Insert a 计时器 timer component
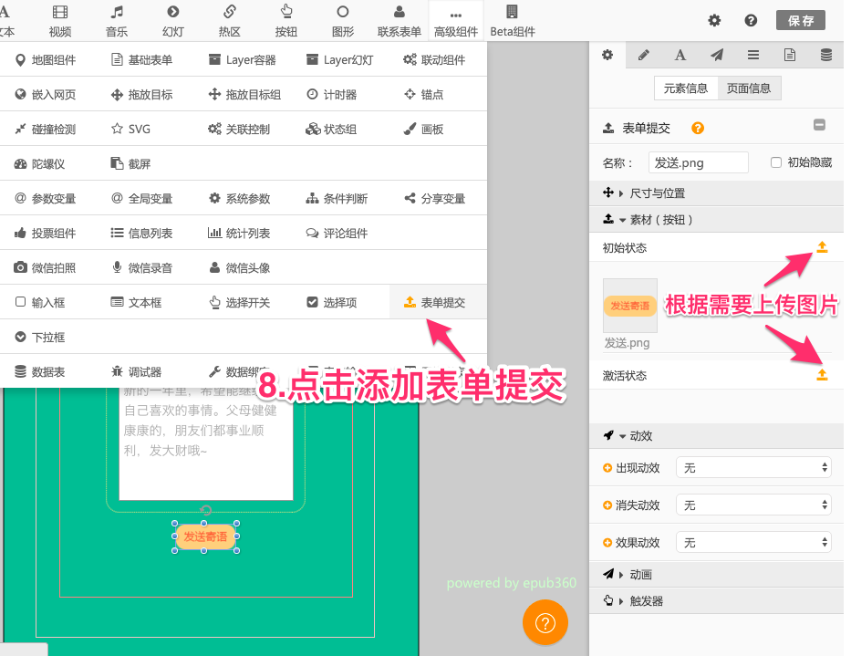851x656 pixels. 332,94
